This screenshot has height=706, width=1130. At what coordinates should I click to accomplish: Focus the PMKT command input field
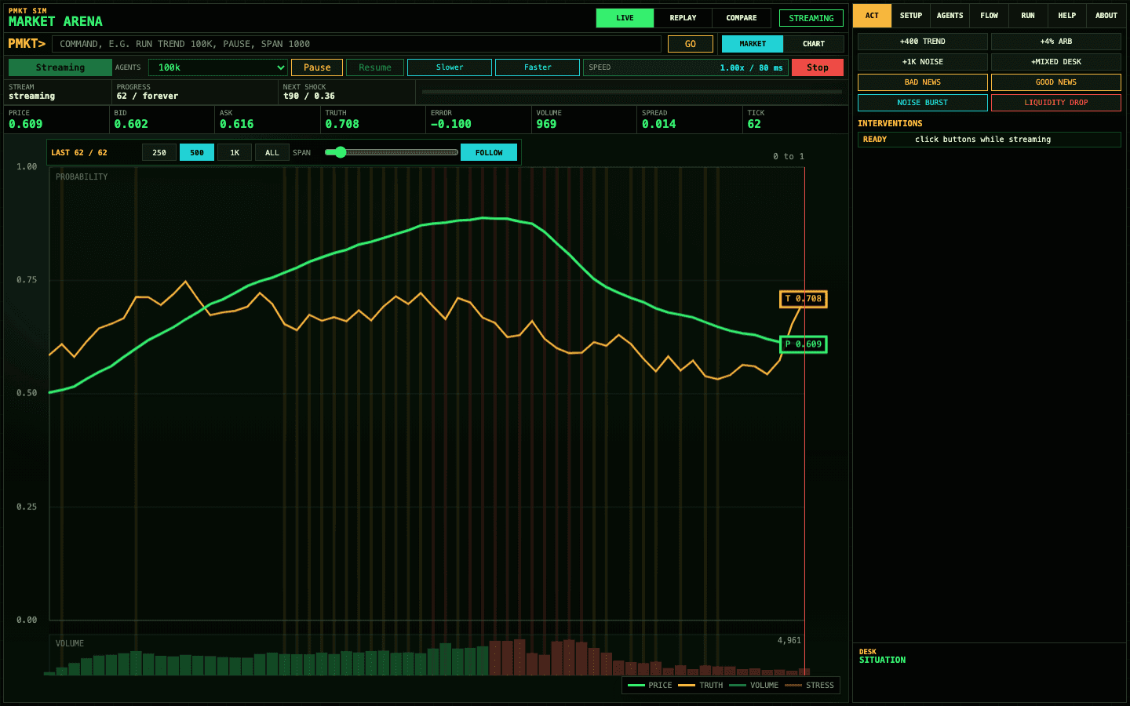pyautogui.click(x=356, y=44)
